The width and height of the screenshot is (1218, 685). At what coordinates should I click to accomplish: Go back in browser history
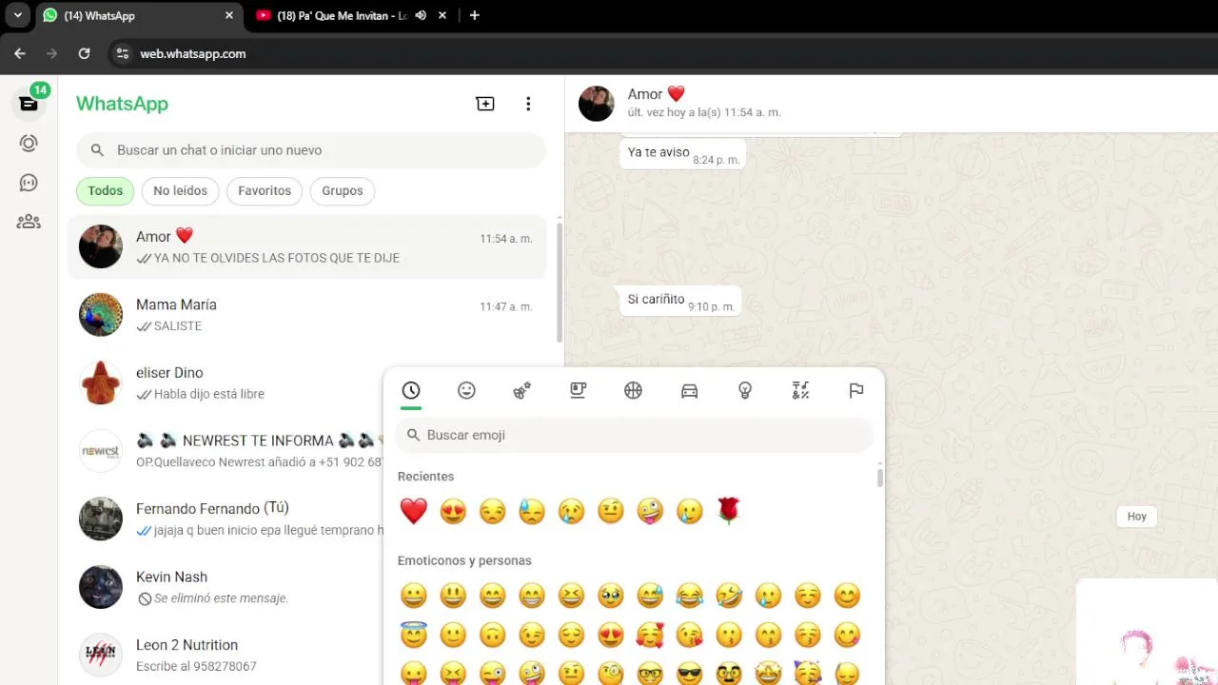(x=20, y=53)
